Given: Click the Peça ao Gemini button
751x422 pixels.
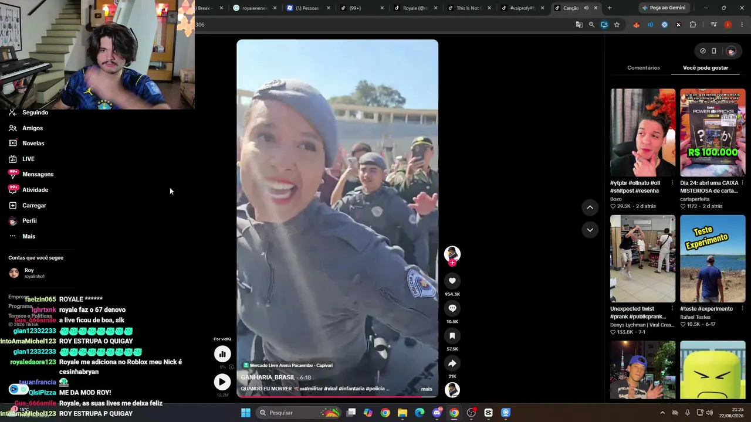Looking at the screenshot, I should (664, 8).
